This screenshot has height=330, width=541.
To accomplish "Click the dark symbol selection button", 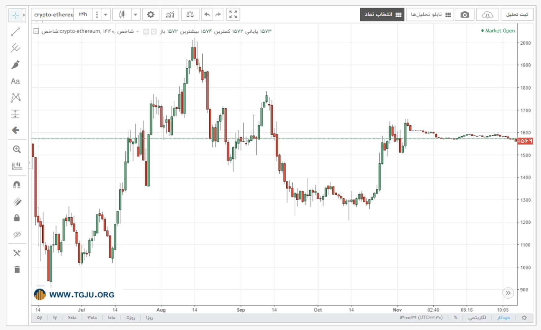I will (x=382, y=15).
